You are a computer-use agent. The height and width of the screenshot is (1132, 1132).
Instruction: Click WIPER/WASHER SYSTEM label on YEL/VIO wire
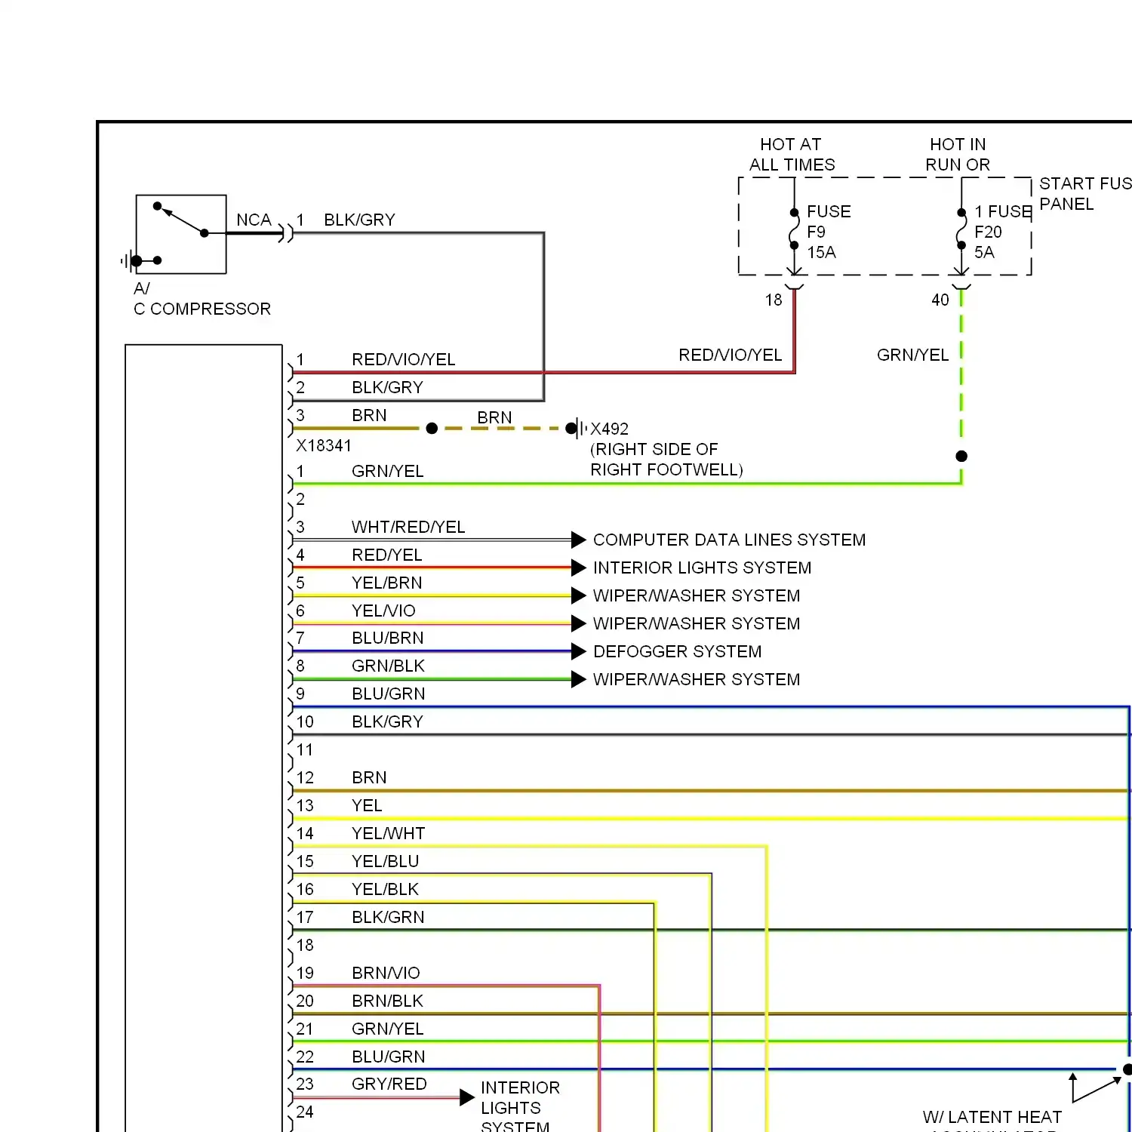pos(696,623)
